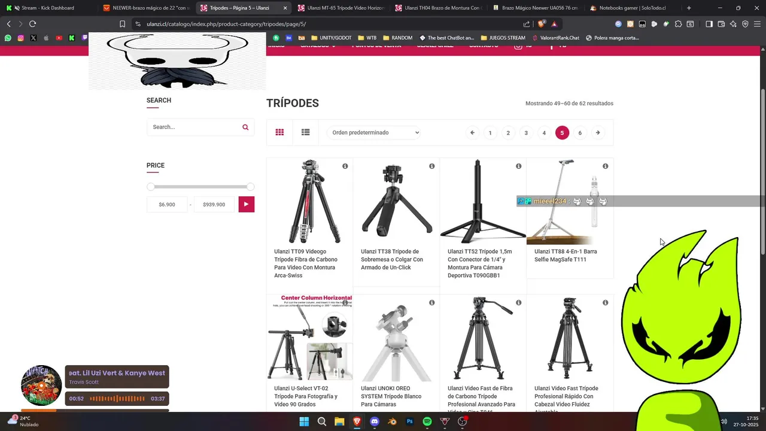Click the song progress waveform bar
Viewport: 766px width, 431px height.
117,399
